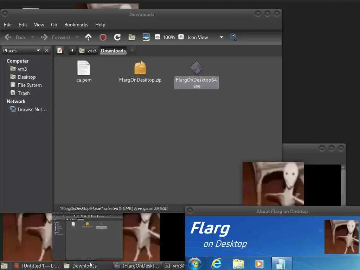Zoom in with the plus icon
The height and width of the screenshot is (270, 360).
tap(181, 37)
